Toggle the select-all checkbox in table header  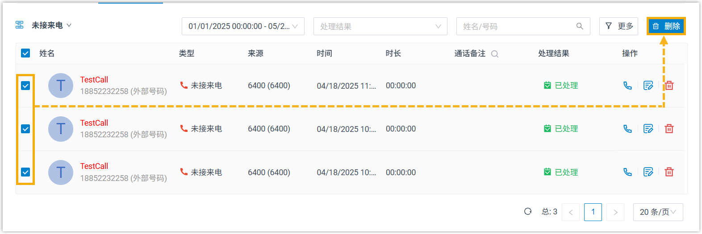pyautogui.click(x=25, y=53)
